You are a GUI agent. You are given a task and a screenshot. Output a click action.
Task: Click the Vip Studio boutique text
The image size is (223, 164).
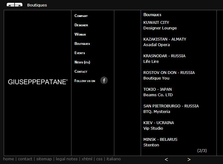click(x=153, y=128)
